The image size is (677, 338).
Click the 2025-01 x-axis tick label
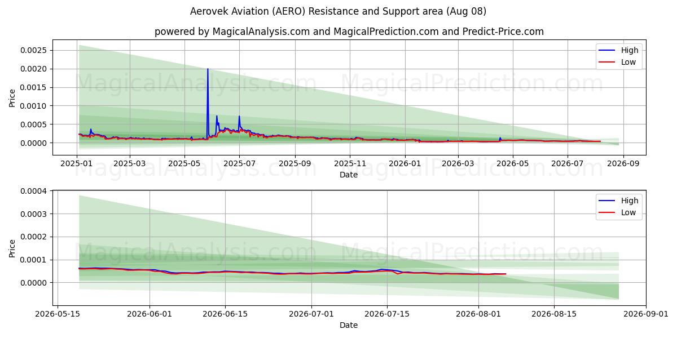pyautogui.click(x=77, y=164)
